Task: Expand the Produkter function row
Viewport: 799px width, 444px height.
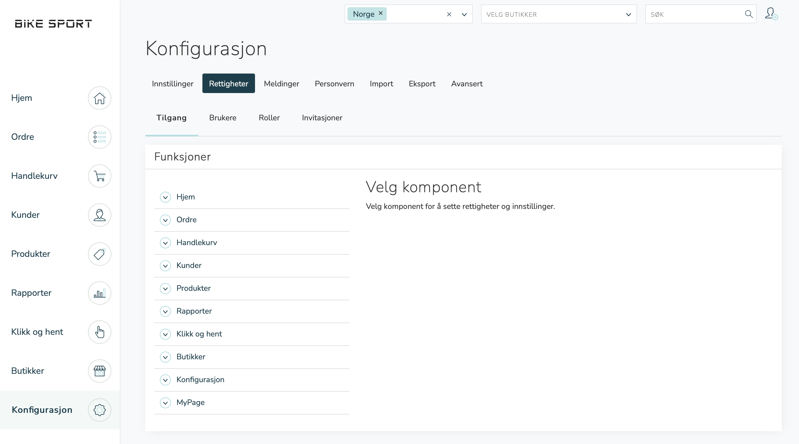Action: tap(165, 289)
